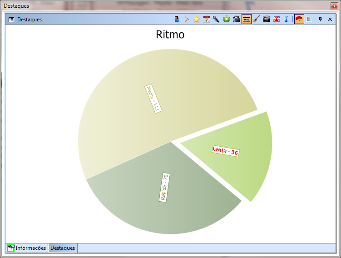This screenshot has height=258, width=341.
Task: Click the Destaques panel list icon
Action: tap(11, 20)
